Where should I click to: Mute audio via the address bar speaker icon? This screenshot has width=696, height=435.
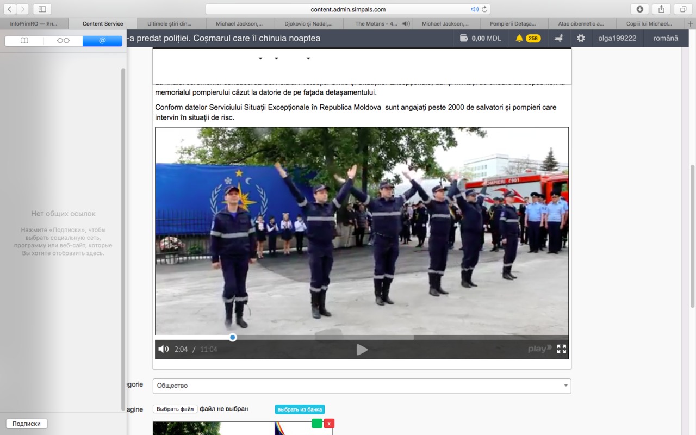click(474, 9)
